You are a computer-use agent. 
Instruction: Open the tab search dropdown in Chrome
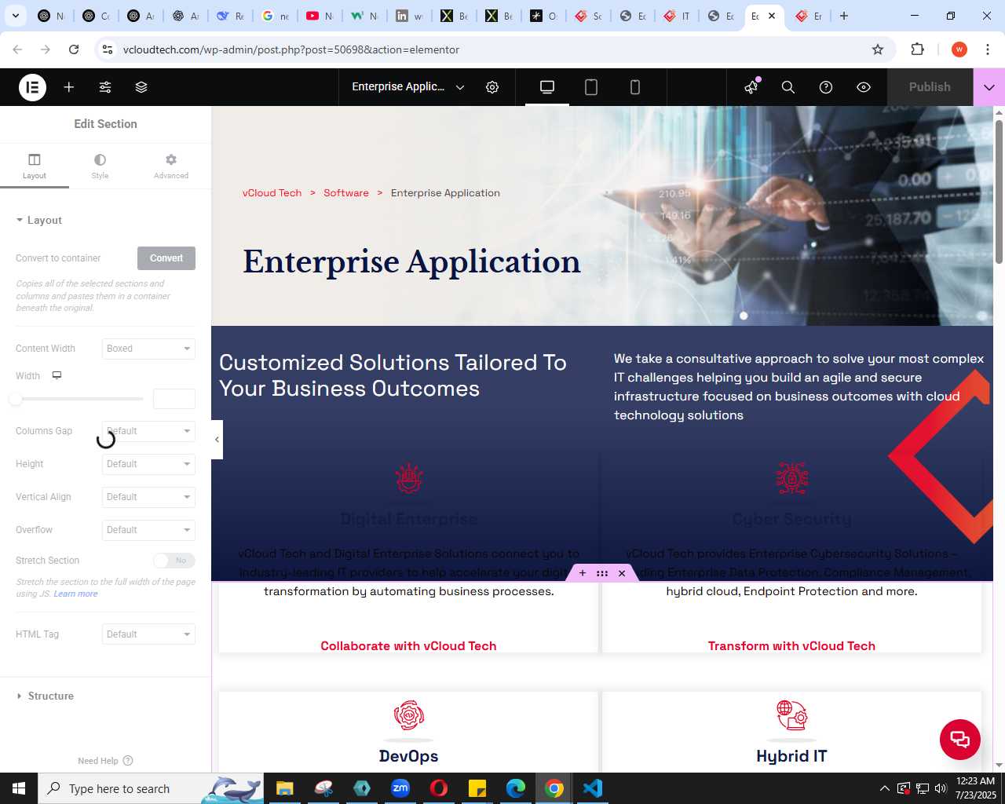[x=16, y=16]
